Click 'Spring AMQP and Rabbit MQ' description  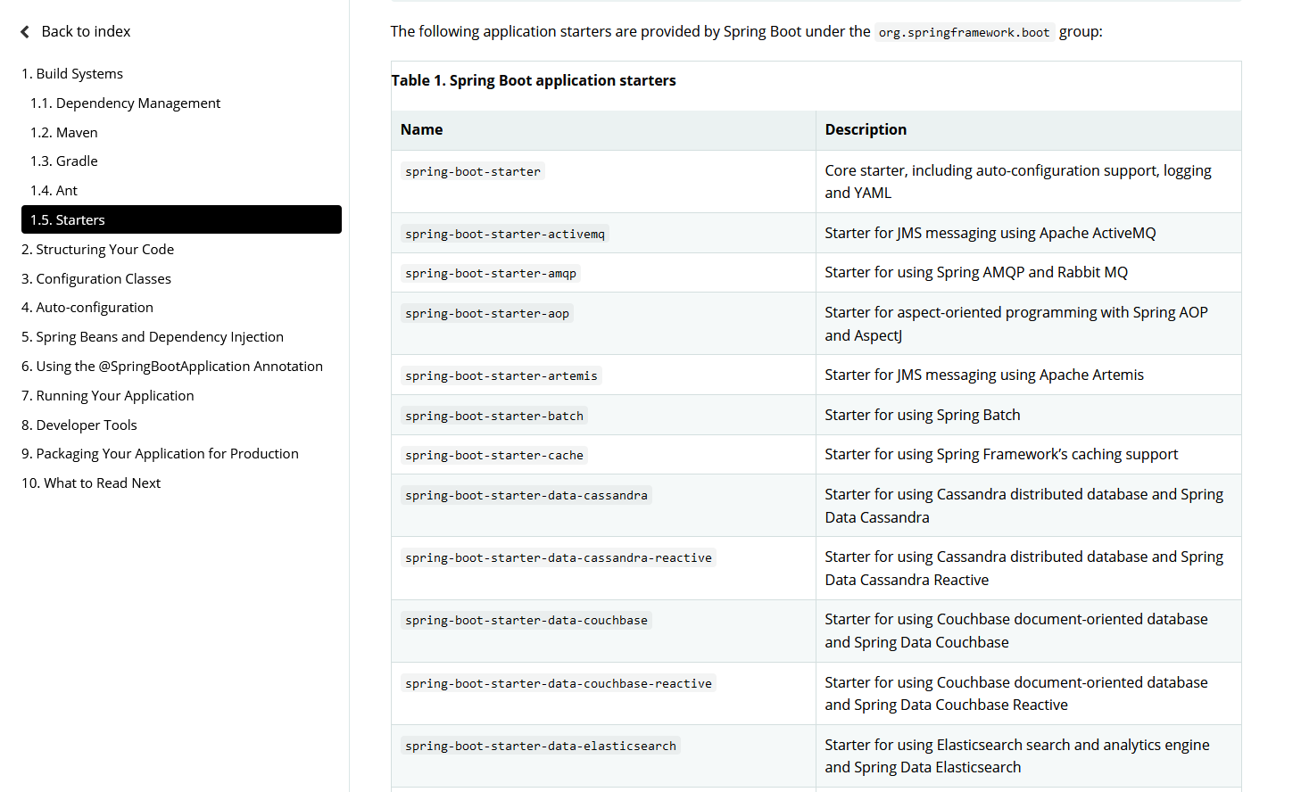tap(976, 273)
